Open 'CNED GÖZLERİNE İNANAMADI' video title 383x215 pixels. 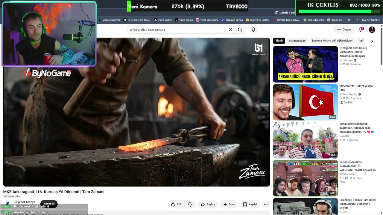tap(358, 166)
